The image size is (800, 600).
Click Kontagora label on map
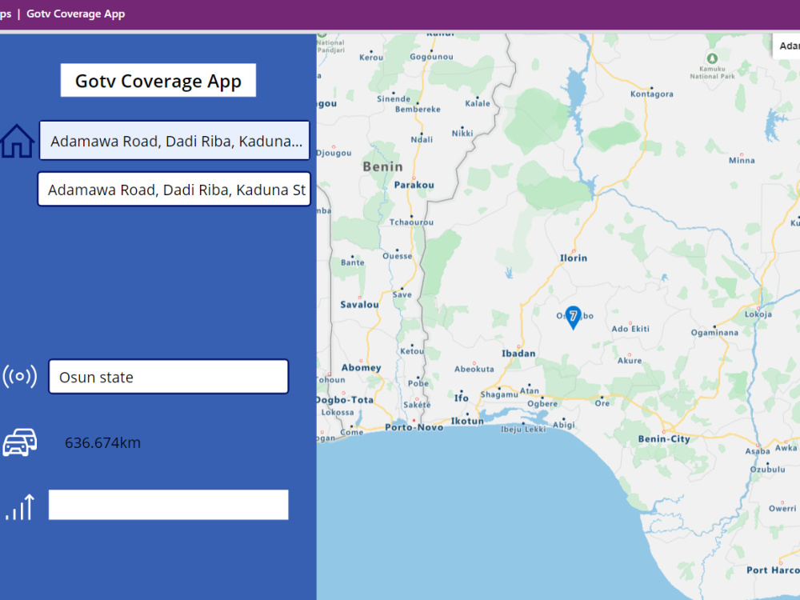[651, 94]
